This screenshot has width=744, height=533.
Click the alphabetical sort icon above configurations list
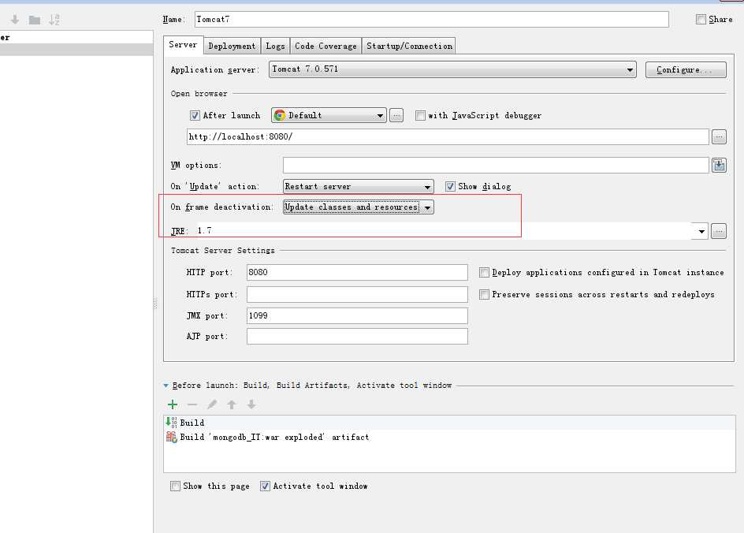(x=54, y=20)
